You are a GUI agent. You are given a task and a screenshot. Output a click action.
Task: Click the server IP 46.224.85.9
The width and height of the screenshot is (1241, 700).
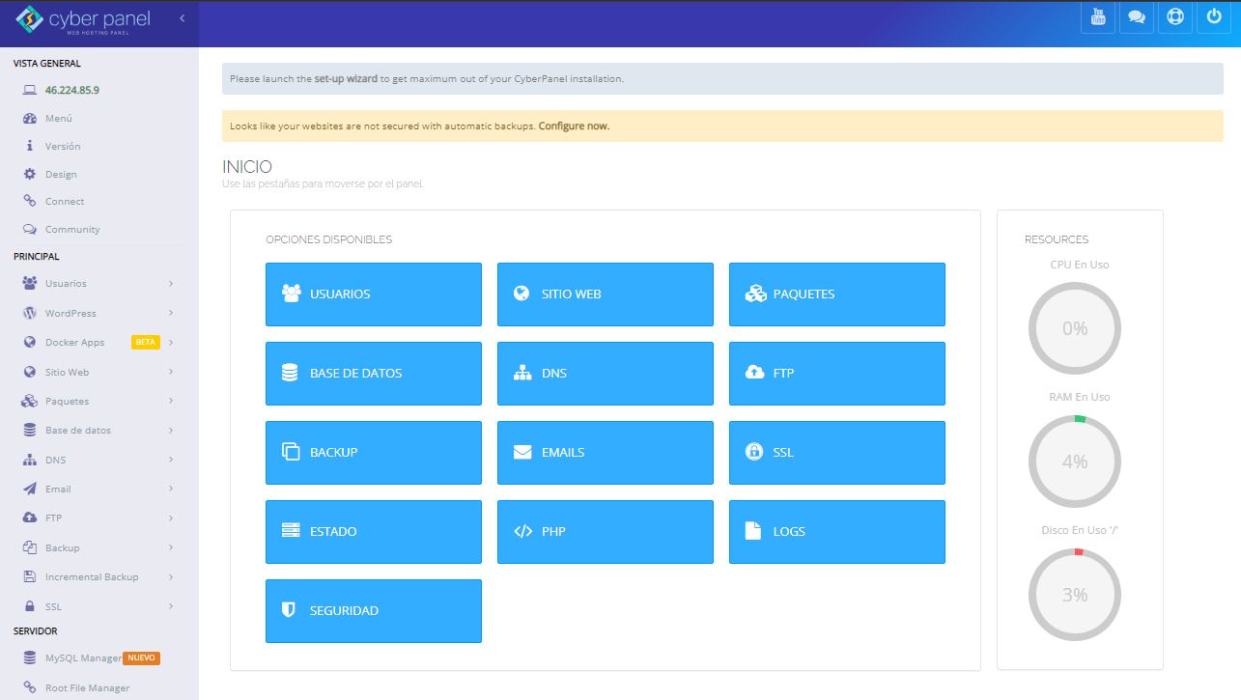pyautogui.click(x=72, y=90)
